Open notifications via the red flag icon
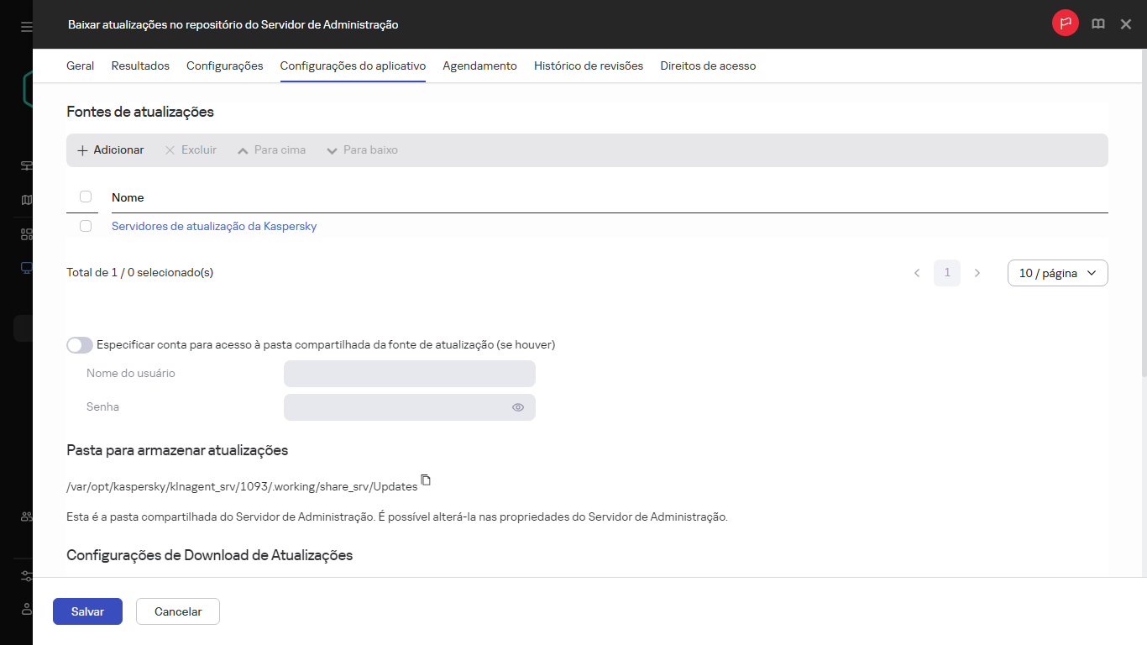Viewport: 1147px width, 645px height. 1065,24
